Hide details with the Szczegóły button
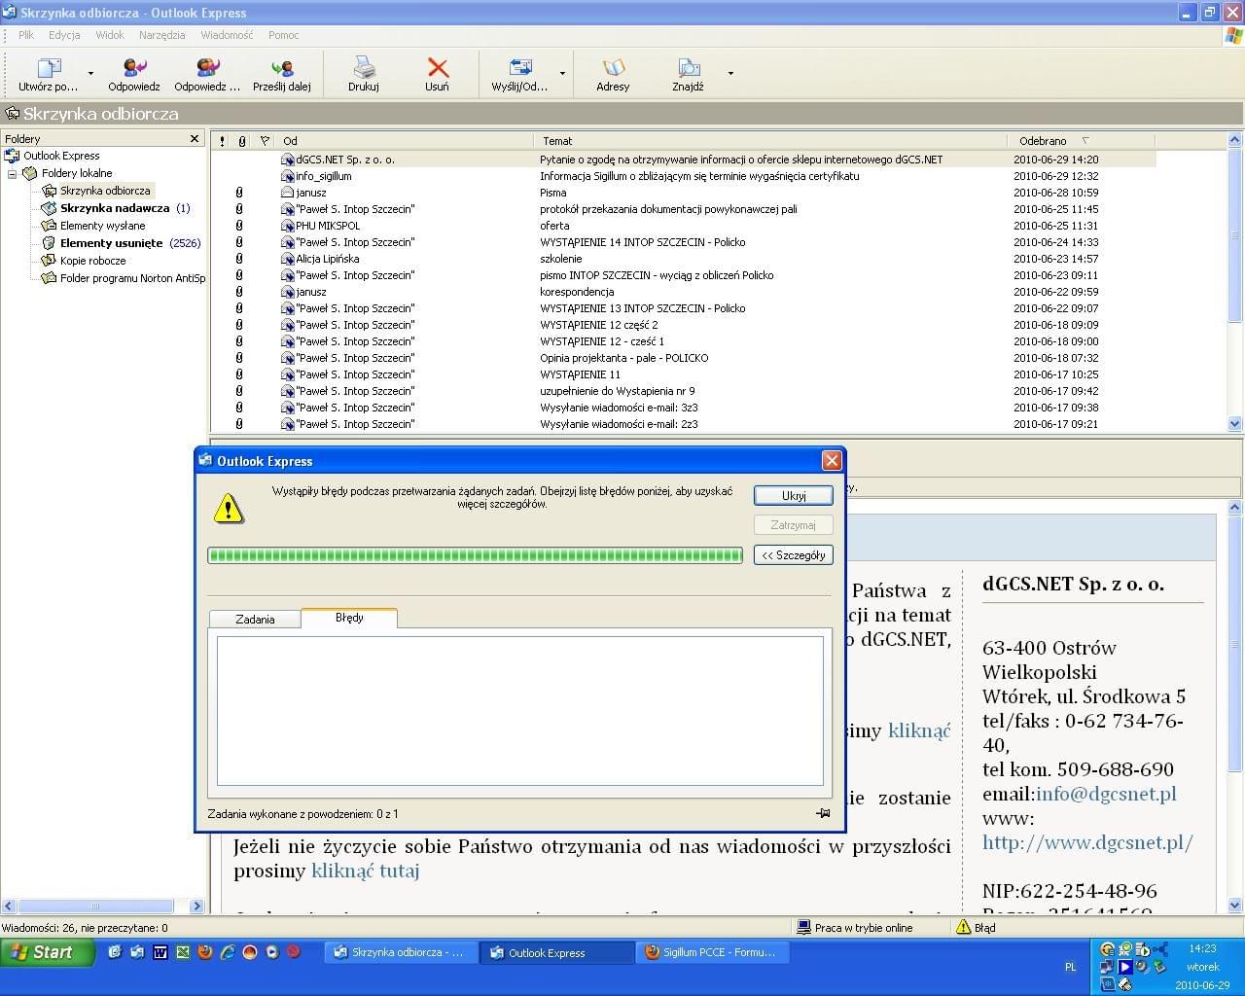Image resolution: width=1245 pixels, height=996 pixels. click(794, 555)
